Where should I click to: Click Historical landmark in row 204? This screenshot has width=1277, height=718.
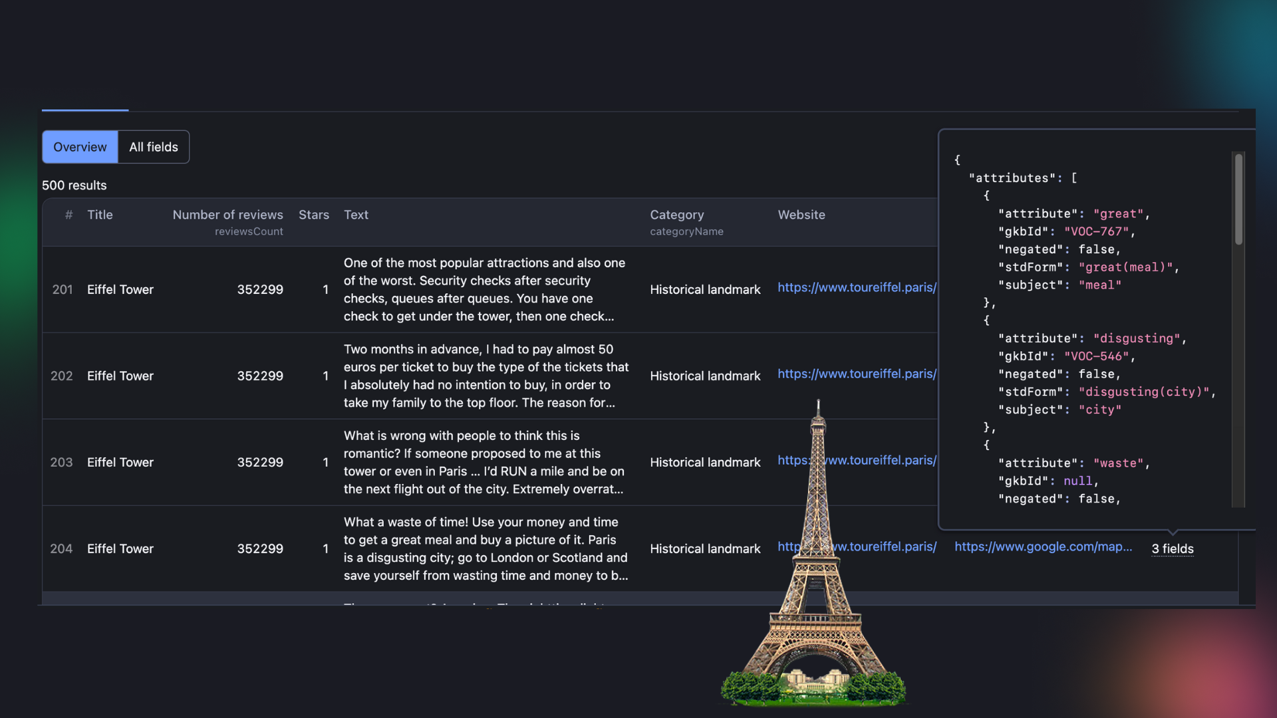[704, 548]
